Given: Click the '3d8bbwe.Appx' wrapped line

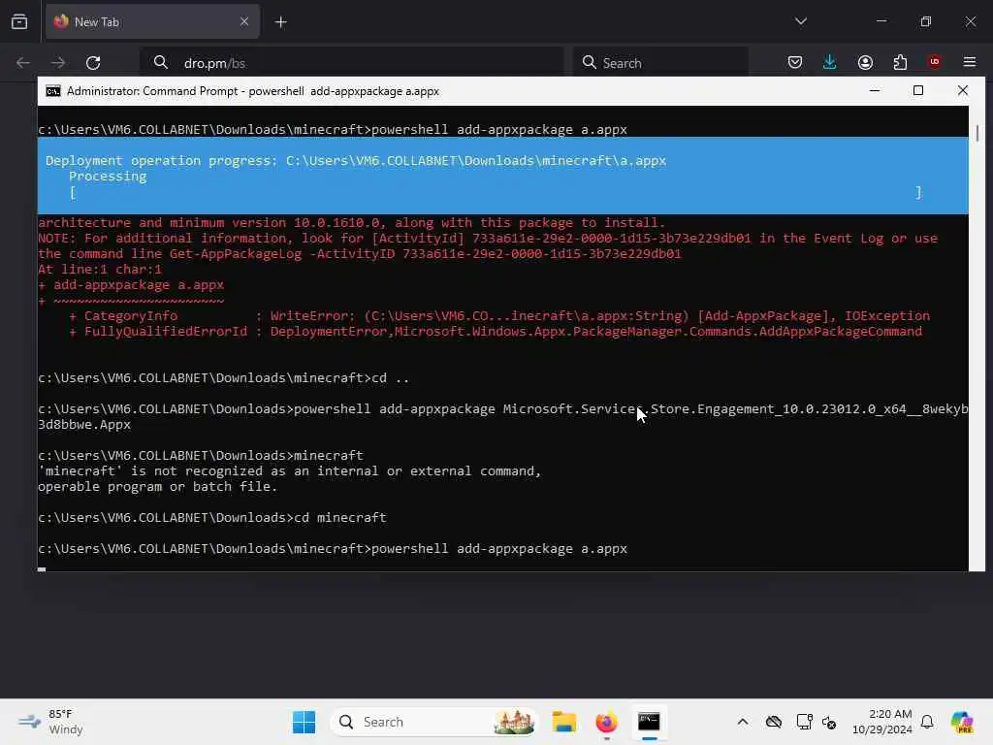Looking at the screenshot, I should [x=84, y=425].
